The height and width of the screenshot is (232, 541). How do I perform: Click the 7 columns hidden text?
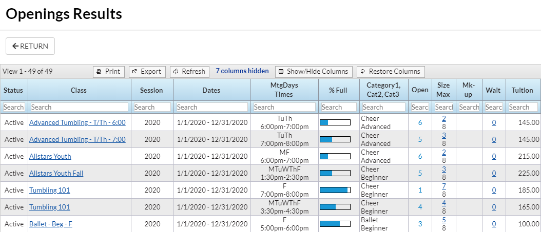(x=242, y=71)
